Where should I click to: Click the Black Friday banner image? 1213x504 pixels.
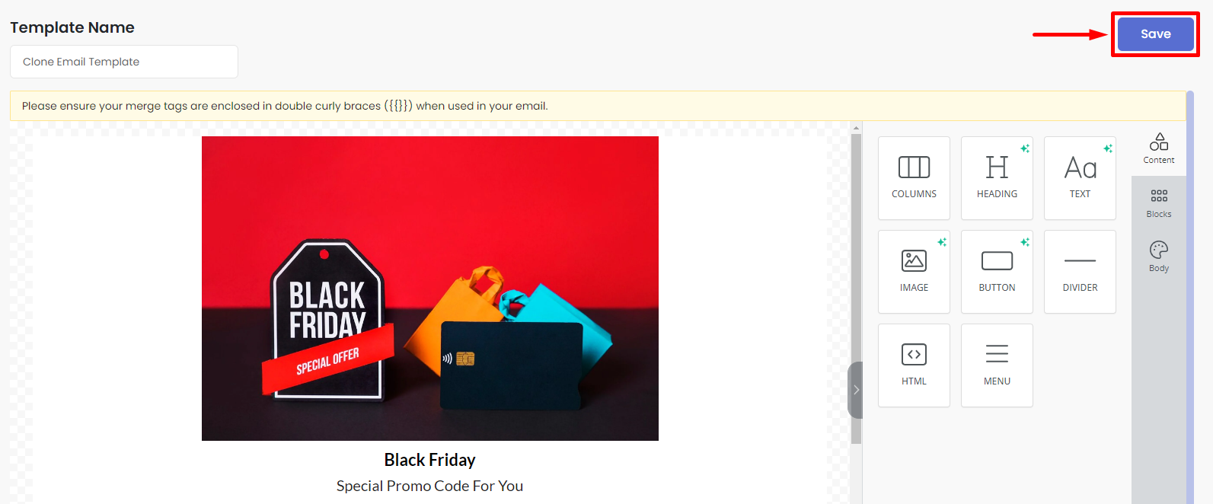pos(430,289)
